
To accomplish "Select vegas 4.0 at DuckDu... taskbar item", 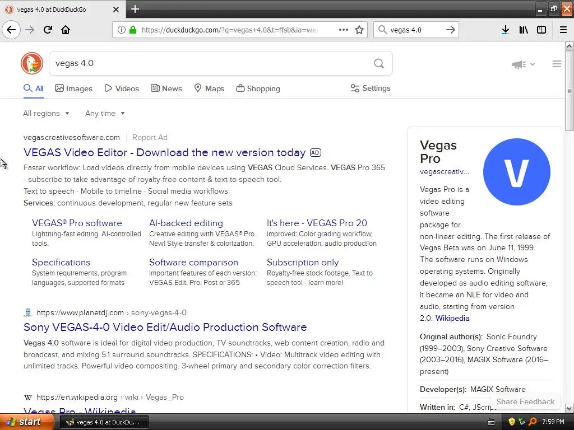I will point(104,422).
